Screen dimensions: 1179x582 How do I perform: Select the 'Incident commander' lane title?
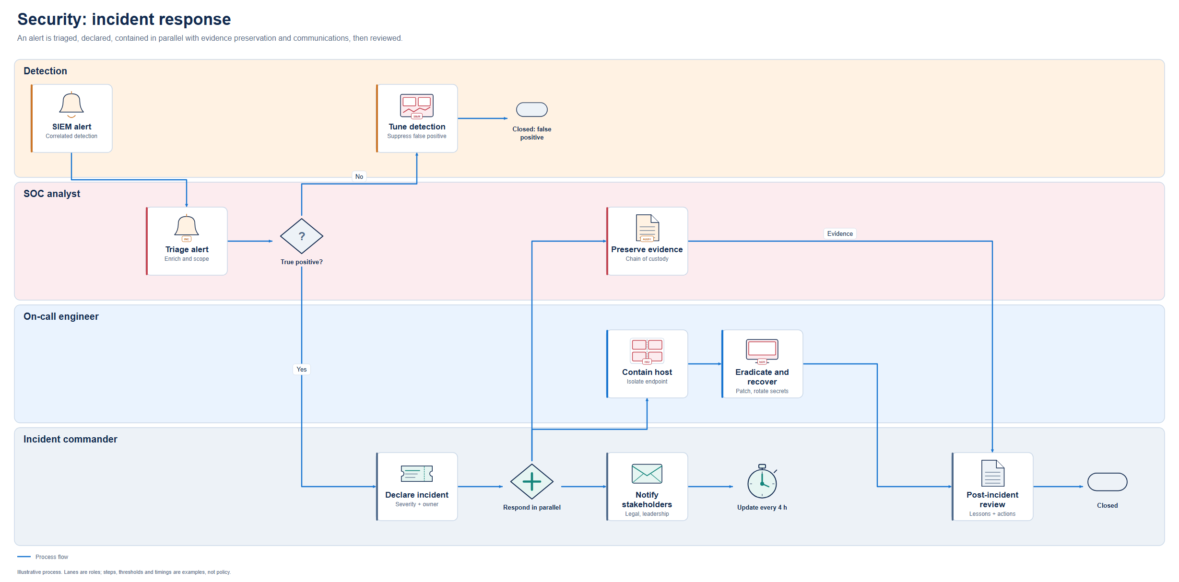70,439
